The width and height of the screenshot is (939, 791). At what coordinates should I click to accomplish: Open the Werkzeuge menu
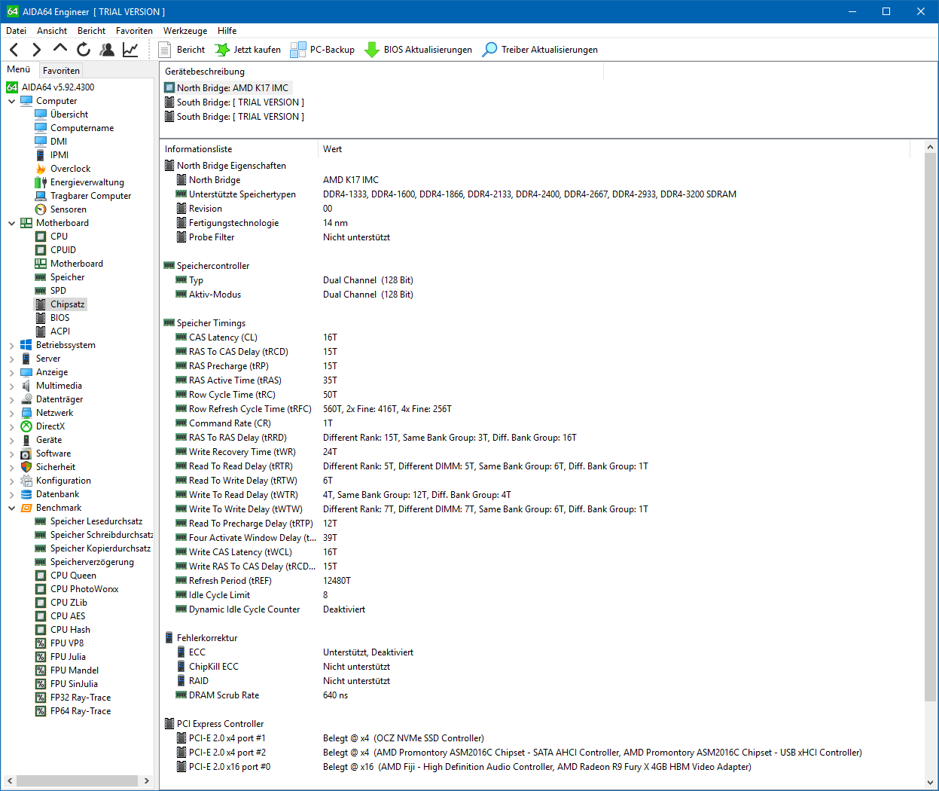pyautogui.click(x=185, y=31)
